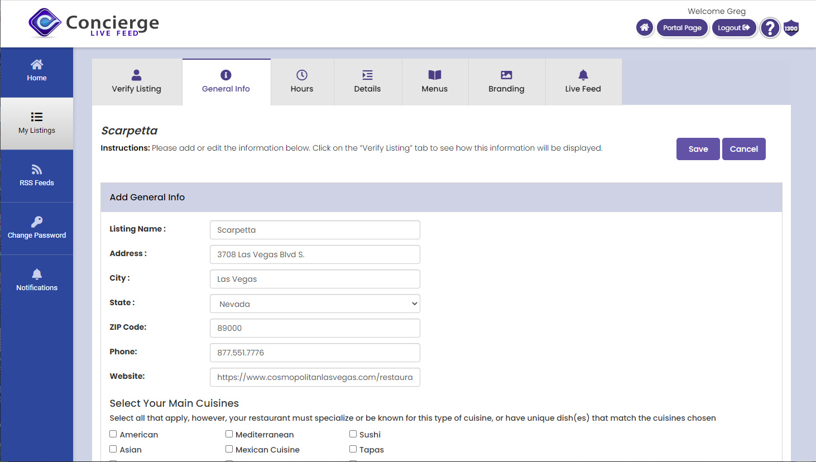Image resolution: width=816 pixels, height=462 pixels.
Task: Click the Details indent-list icon
Action: pyautogui.click(x=367, y=75)
